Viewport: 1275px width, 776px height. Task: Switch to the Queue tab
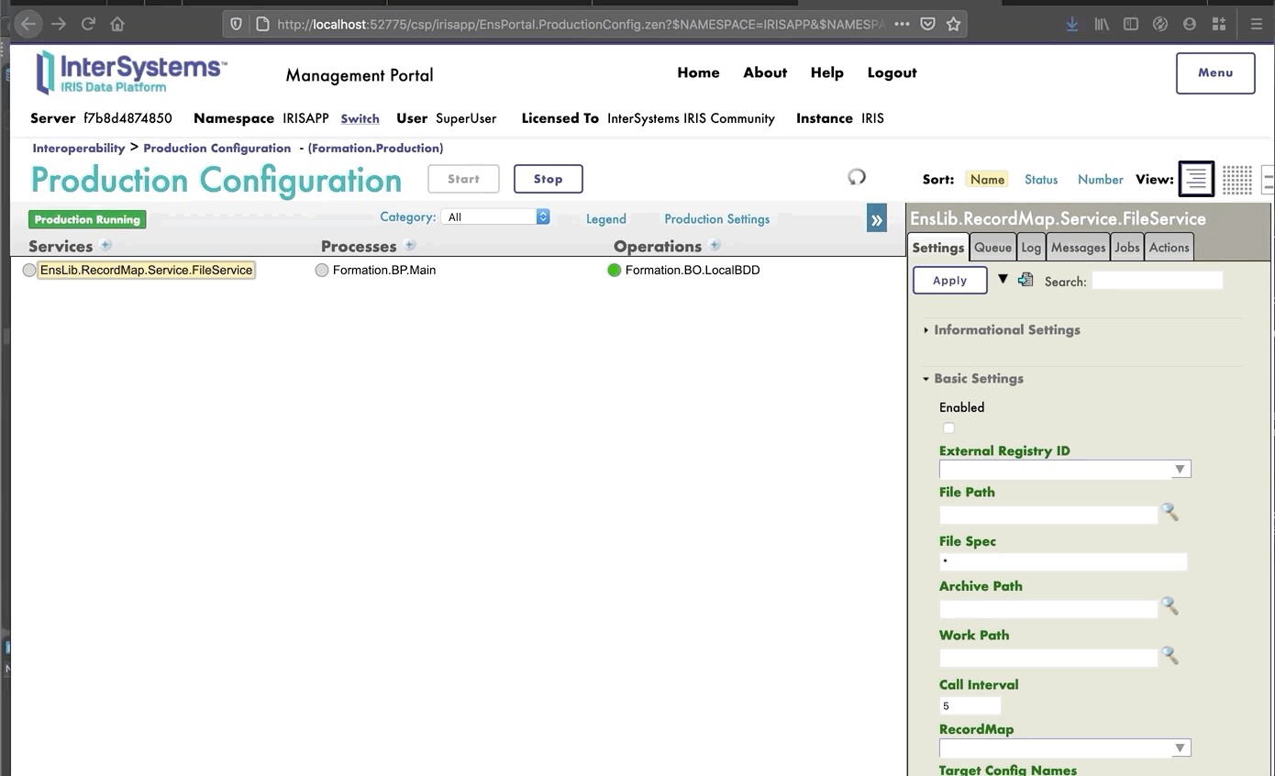coord(992,248)
